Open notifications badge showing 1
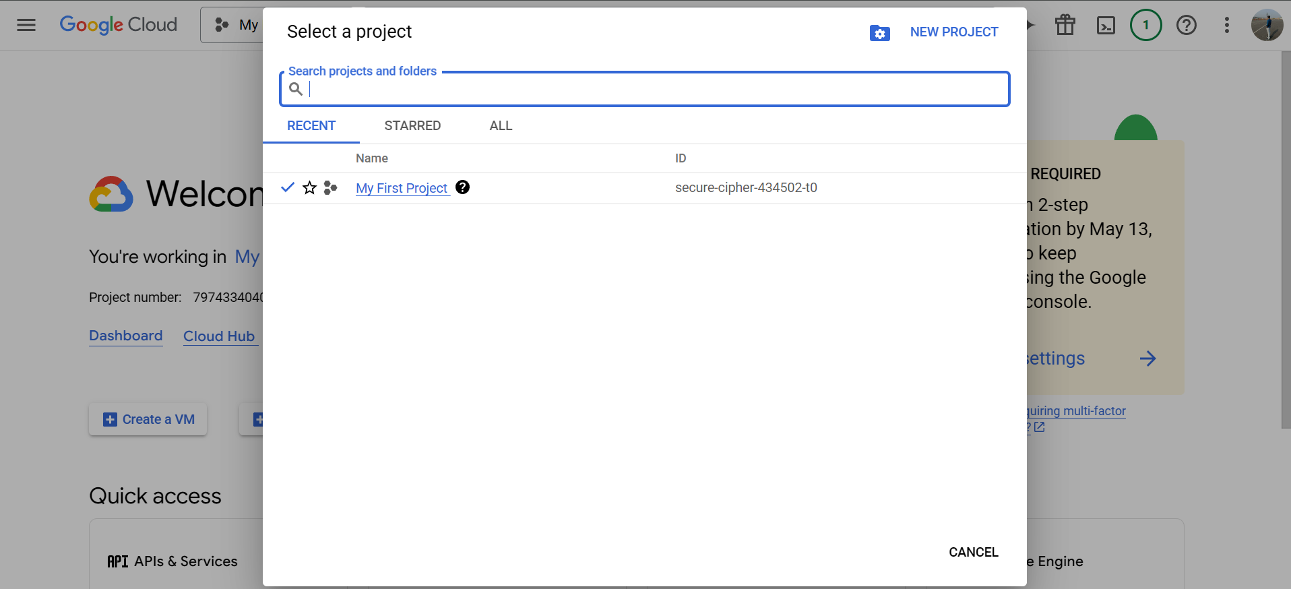 1145,25
